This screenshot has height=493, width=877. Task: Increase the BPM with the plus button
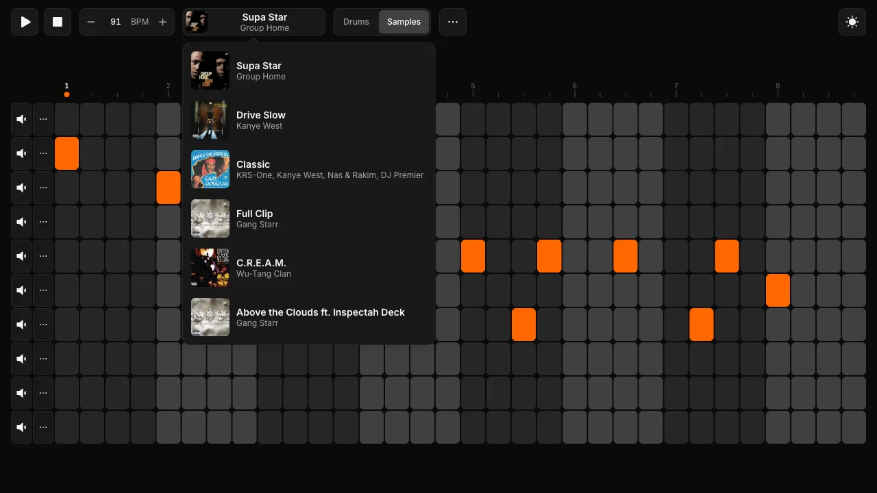[x=162, y=22]
